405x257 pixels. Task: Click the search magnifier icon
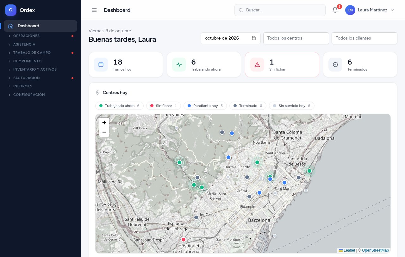click(x=241, y=10)
